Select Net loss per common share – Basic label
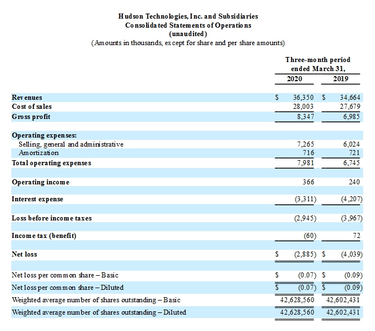Screen dimensions: 375x331 [65, 275]
